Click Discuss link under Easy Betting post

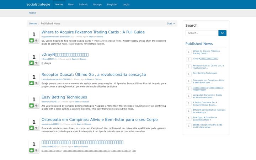(x=86, y=102)
